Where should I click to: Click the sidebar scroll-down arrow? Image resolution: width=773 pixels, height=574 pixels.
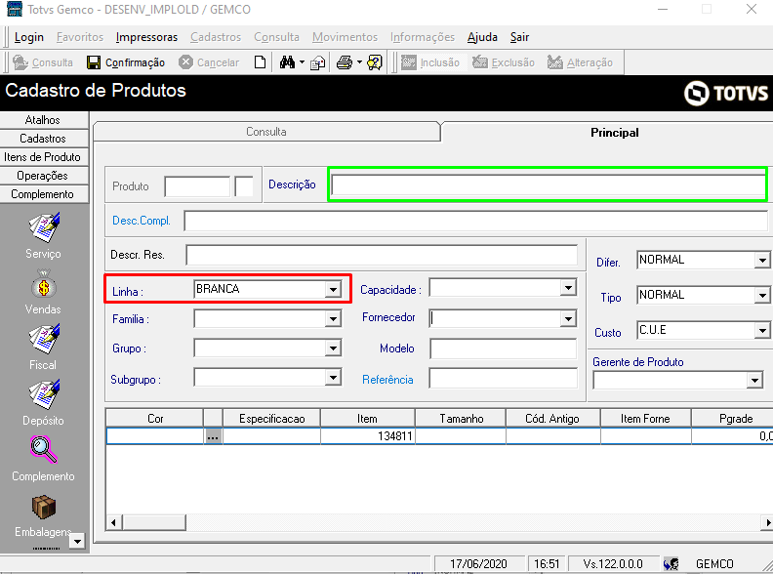(77, 542)
